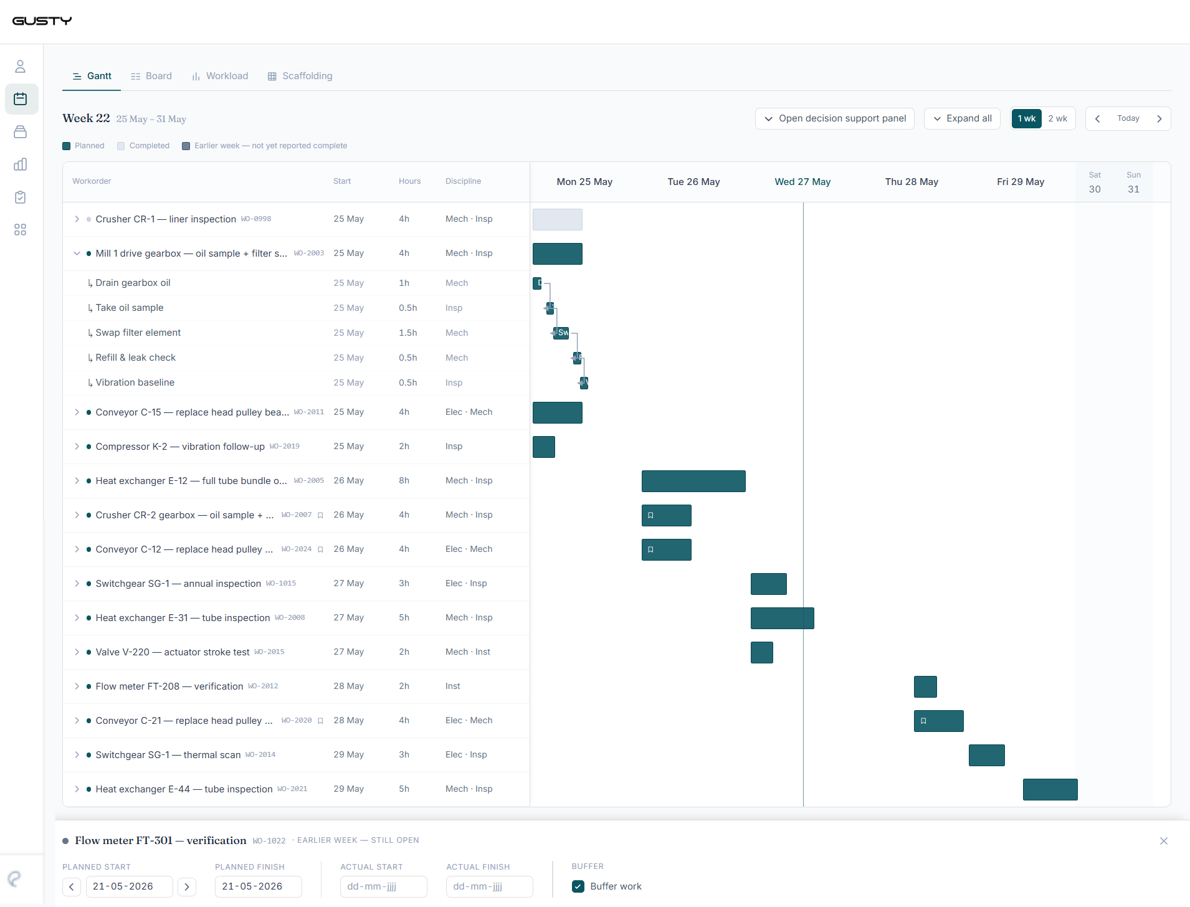Screen dimensions: 1190x907
Task: Switch to the Gantt tab
Action: coord(92,76)
